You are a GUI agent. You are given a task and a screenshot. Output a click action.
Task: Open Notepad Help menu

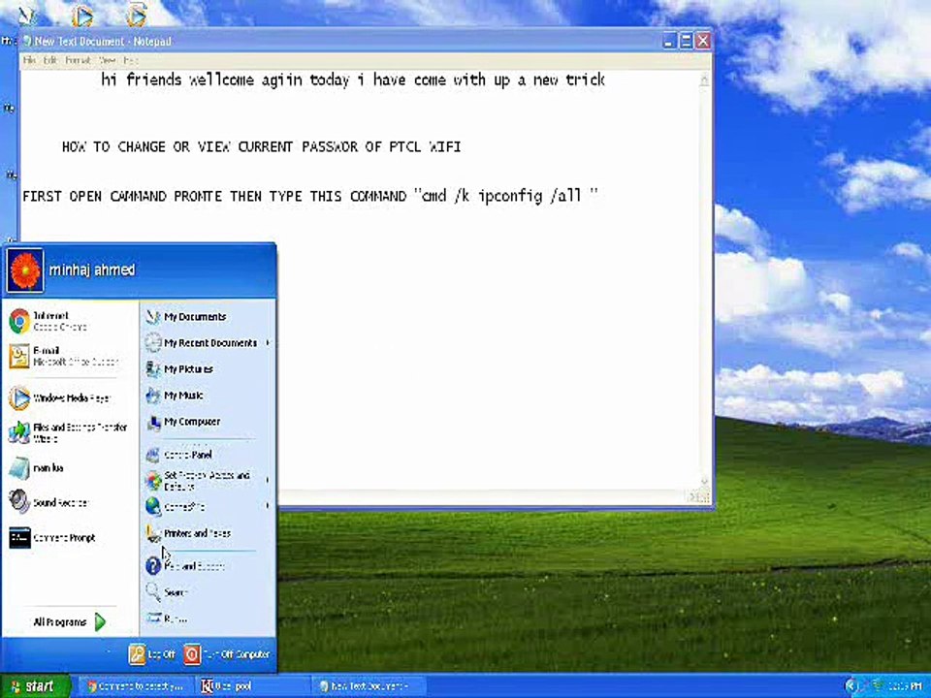131,60
